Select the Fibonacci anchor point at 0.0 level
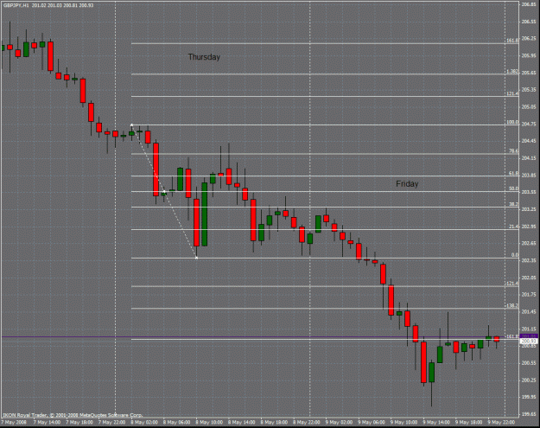 click(197, 258)
